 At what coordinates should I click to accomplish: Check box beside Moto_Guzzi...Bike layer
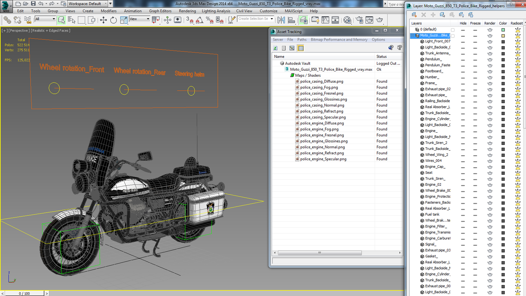click(x=453, y=36)
